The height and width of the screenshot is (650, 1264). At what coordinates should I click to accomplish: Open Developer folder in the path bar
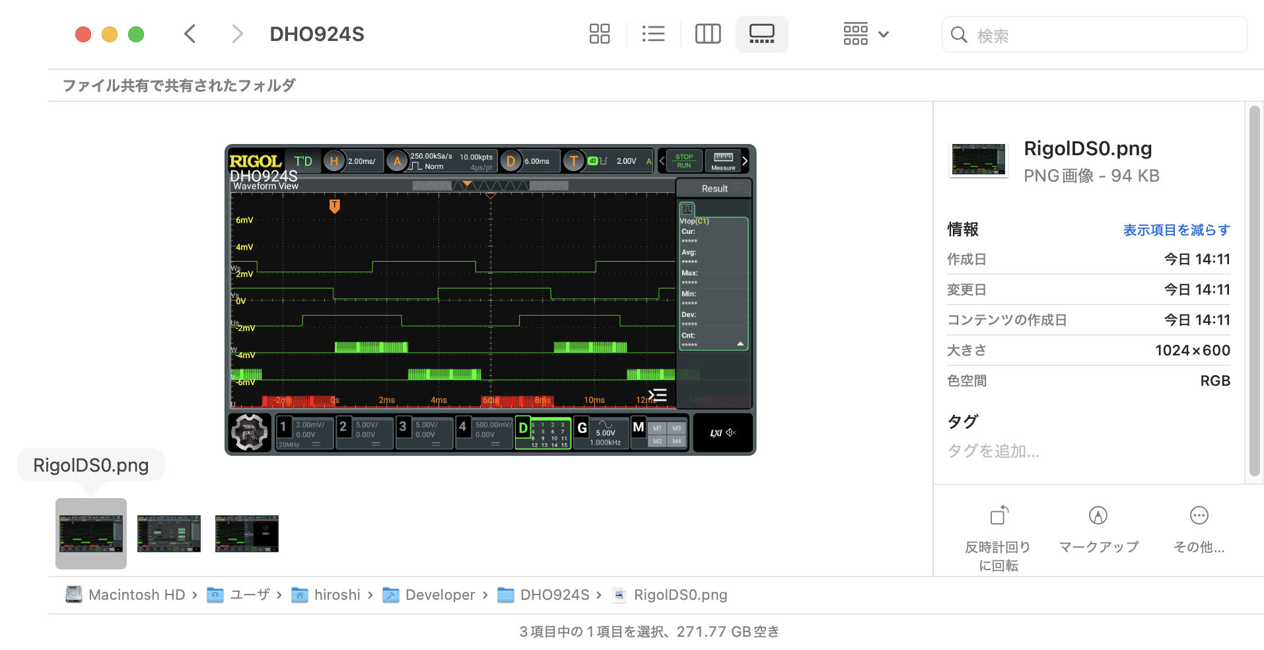(429, 595)
